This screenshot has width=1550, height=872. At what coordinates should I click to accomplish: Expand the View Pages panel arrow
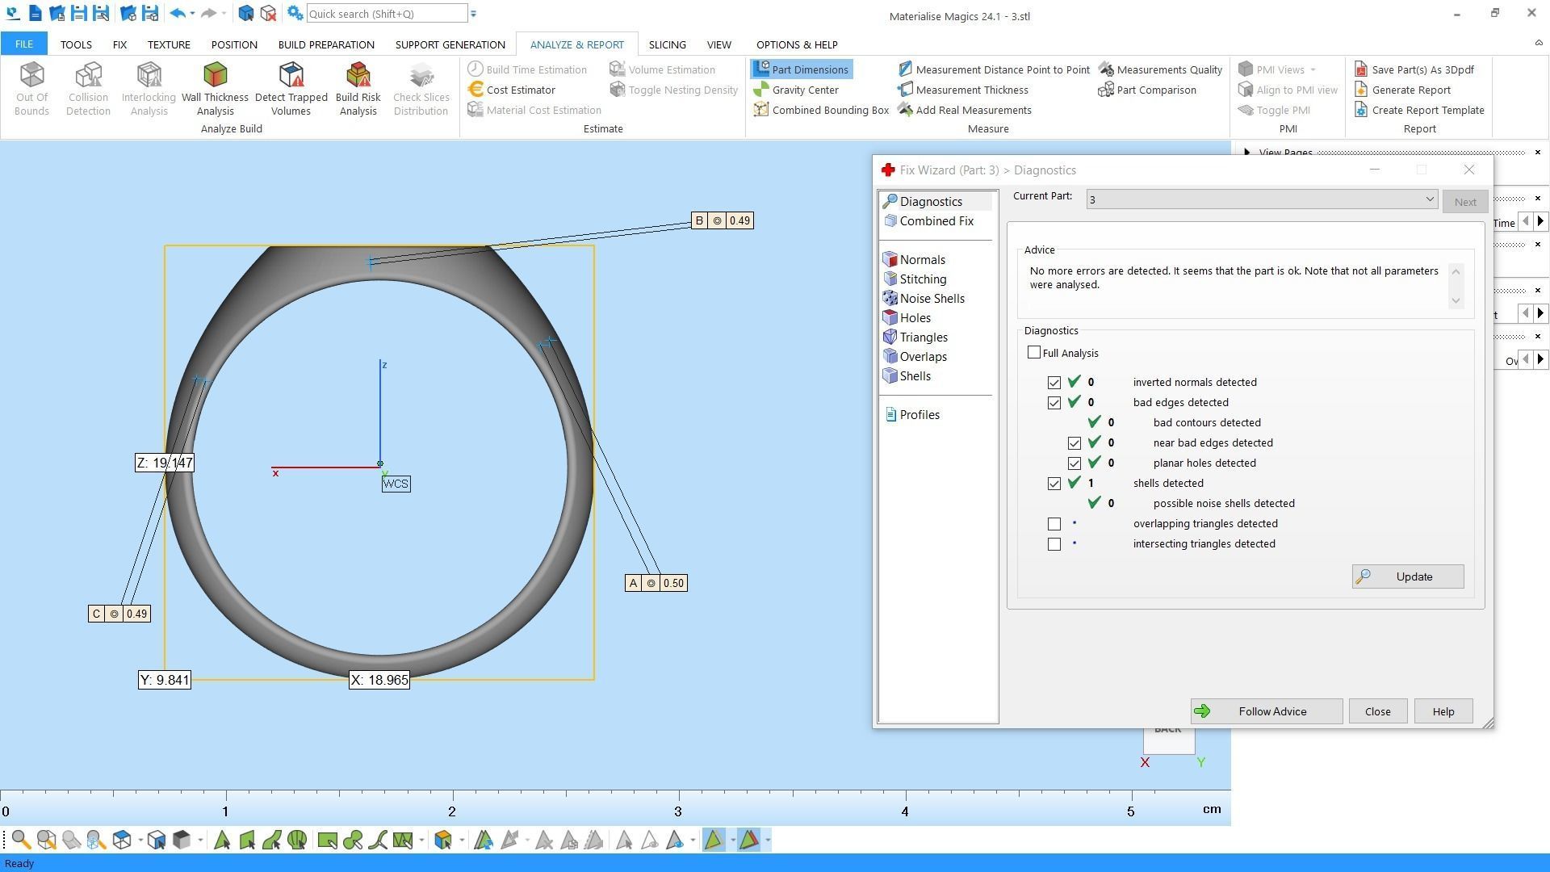click(1246, 152)
